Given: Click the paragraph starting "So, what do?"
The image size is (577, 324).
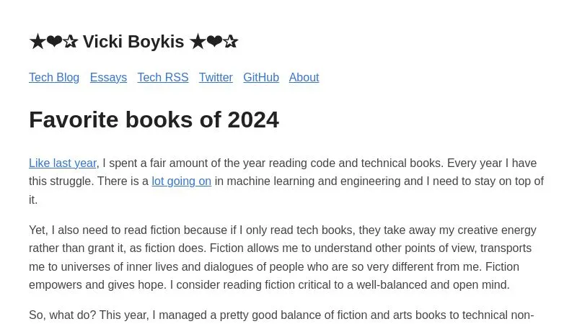Looking at the screenshot, I should 281,315.
